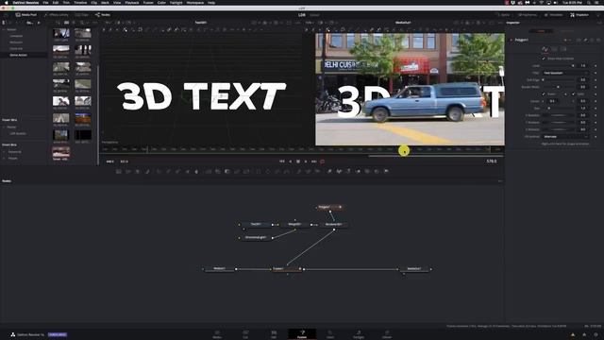The height and width of the screenshot is (340, 604).
Task: Open the Inspector panel options menu
Action: tap(599, 23)
